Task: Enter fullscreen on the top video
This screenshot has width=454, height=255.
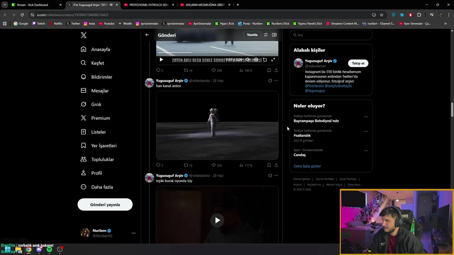Action: click(273, 60)
